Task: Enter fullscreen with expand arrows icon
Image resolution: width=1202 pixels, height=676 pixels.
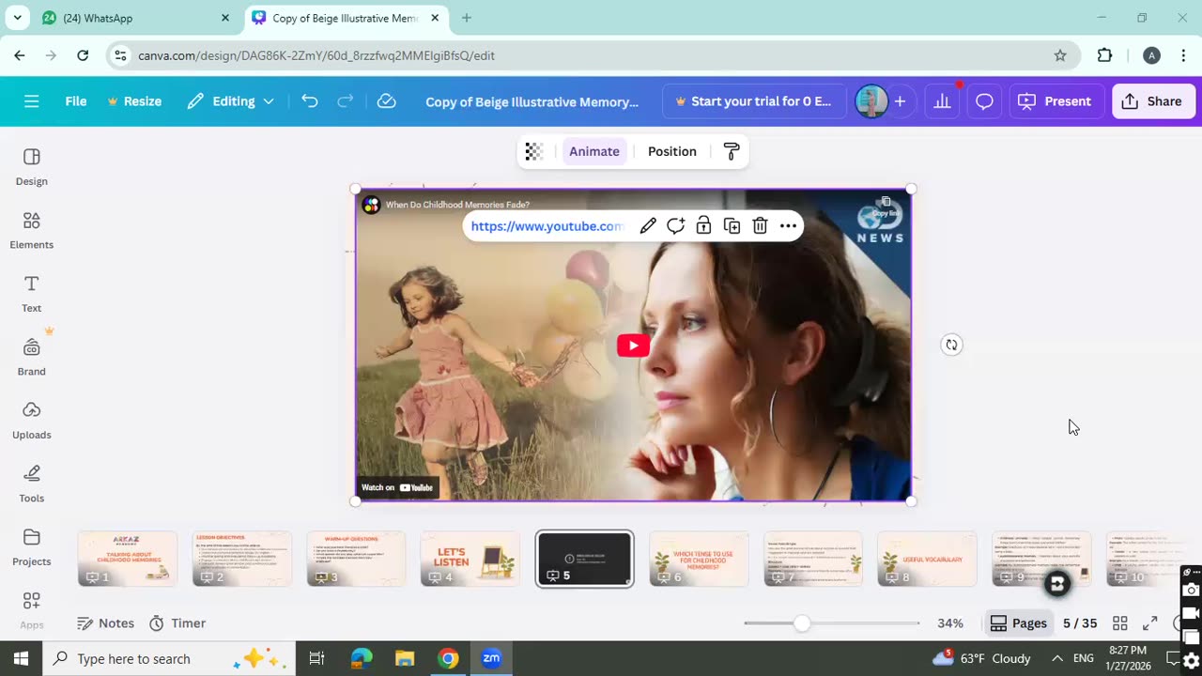Action: pos(1149,623)
